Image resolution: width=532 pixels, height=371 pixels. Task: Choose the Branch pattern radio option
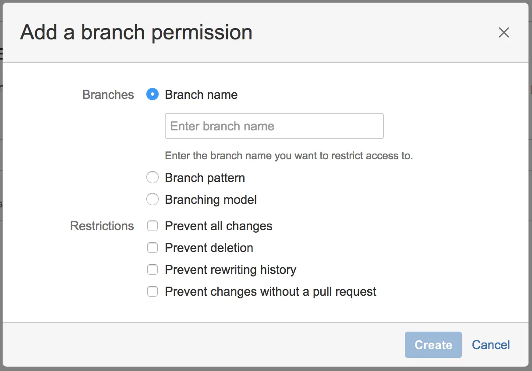(x=153, y=178)
